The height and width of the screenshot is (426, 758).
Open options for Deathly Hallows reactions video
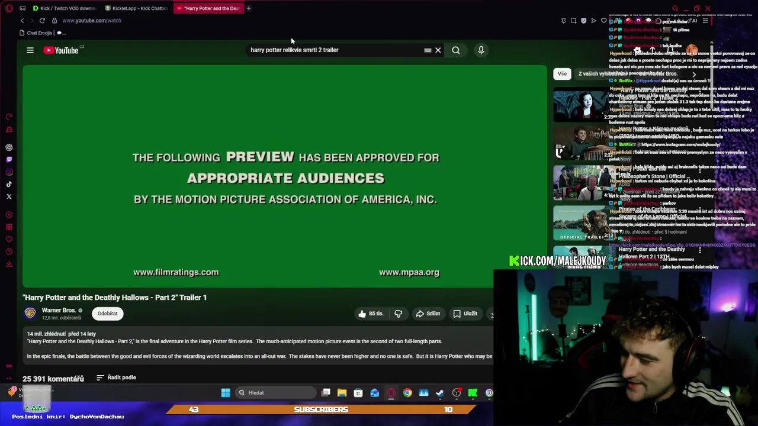coord(700,251)
